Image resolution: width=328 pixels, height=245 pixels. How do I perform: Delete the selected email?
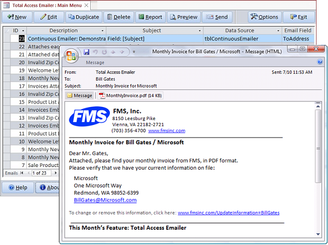[118, 17]
